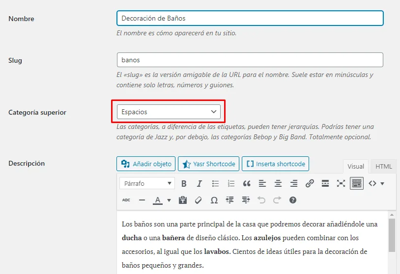Open the Categoría superior dropdown
The image size is (400, 274).
[169, 112]
